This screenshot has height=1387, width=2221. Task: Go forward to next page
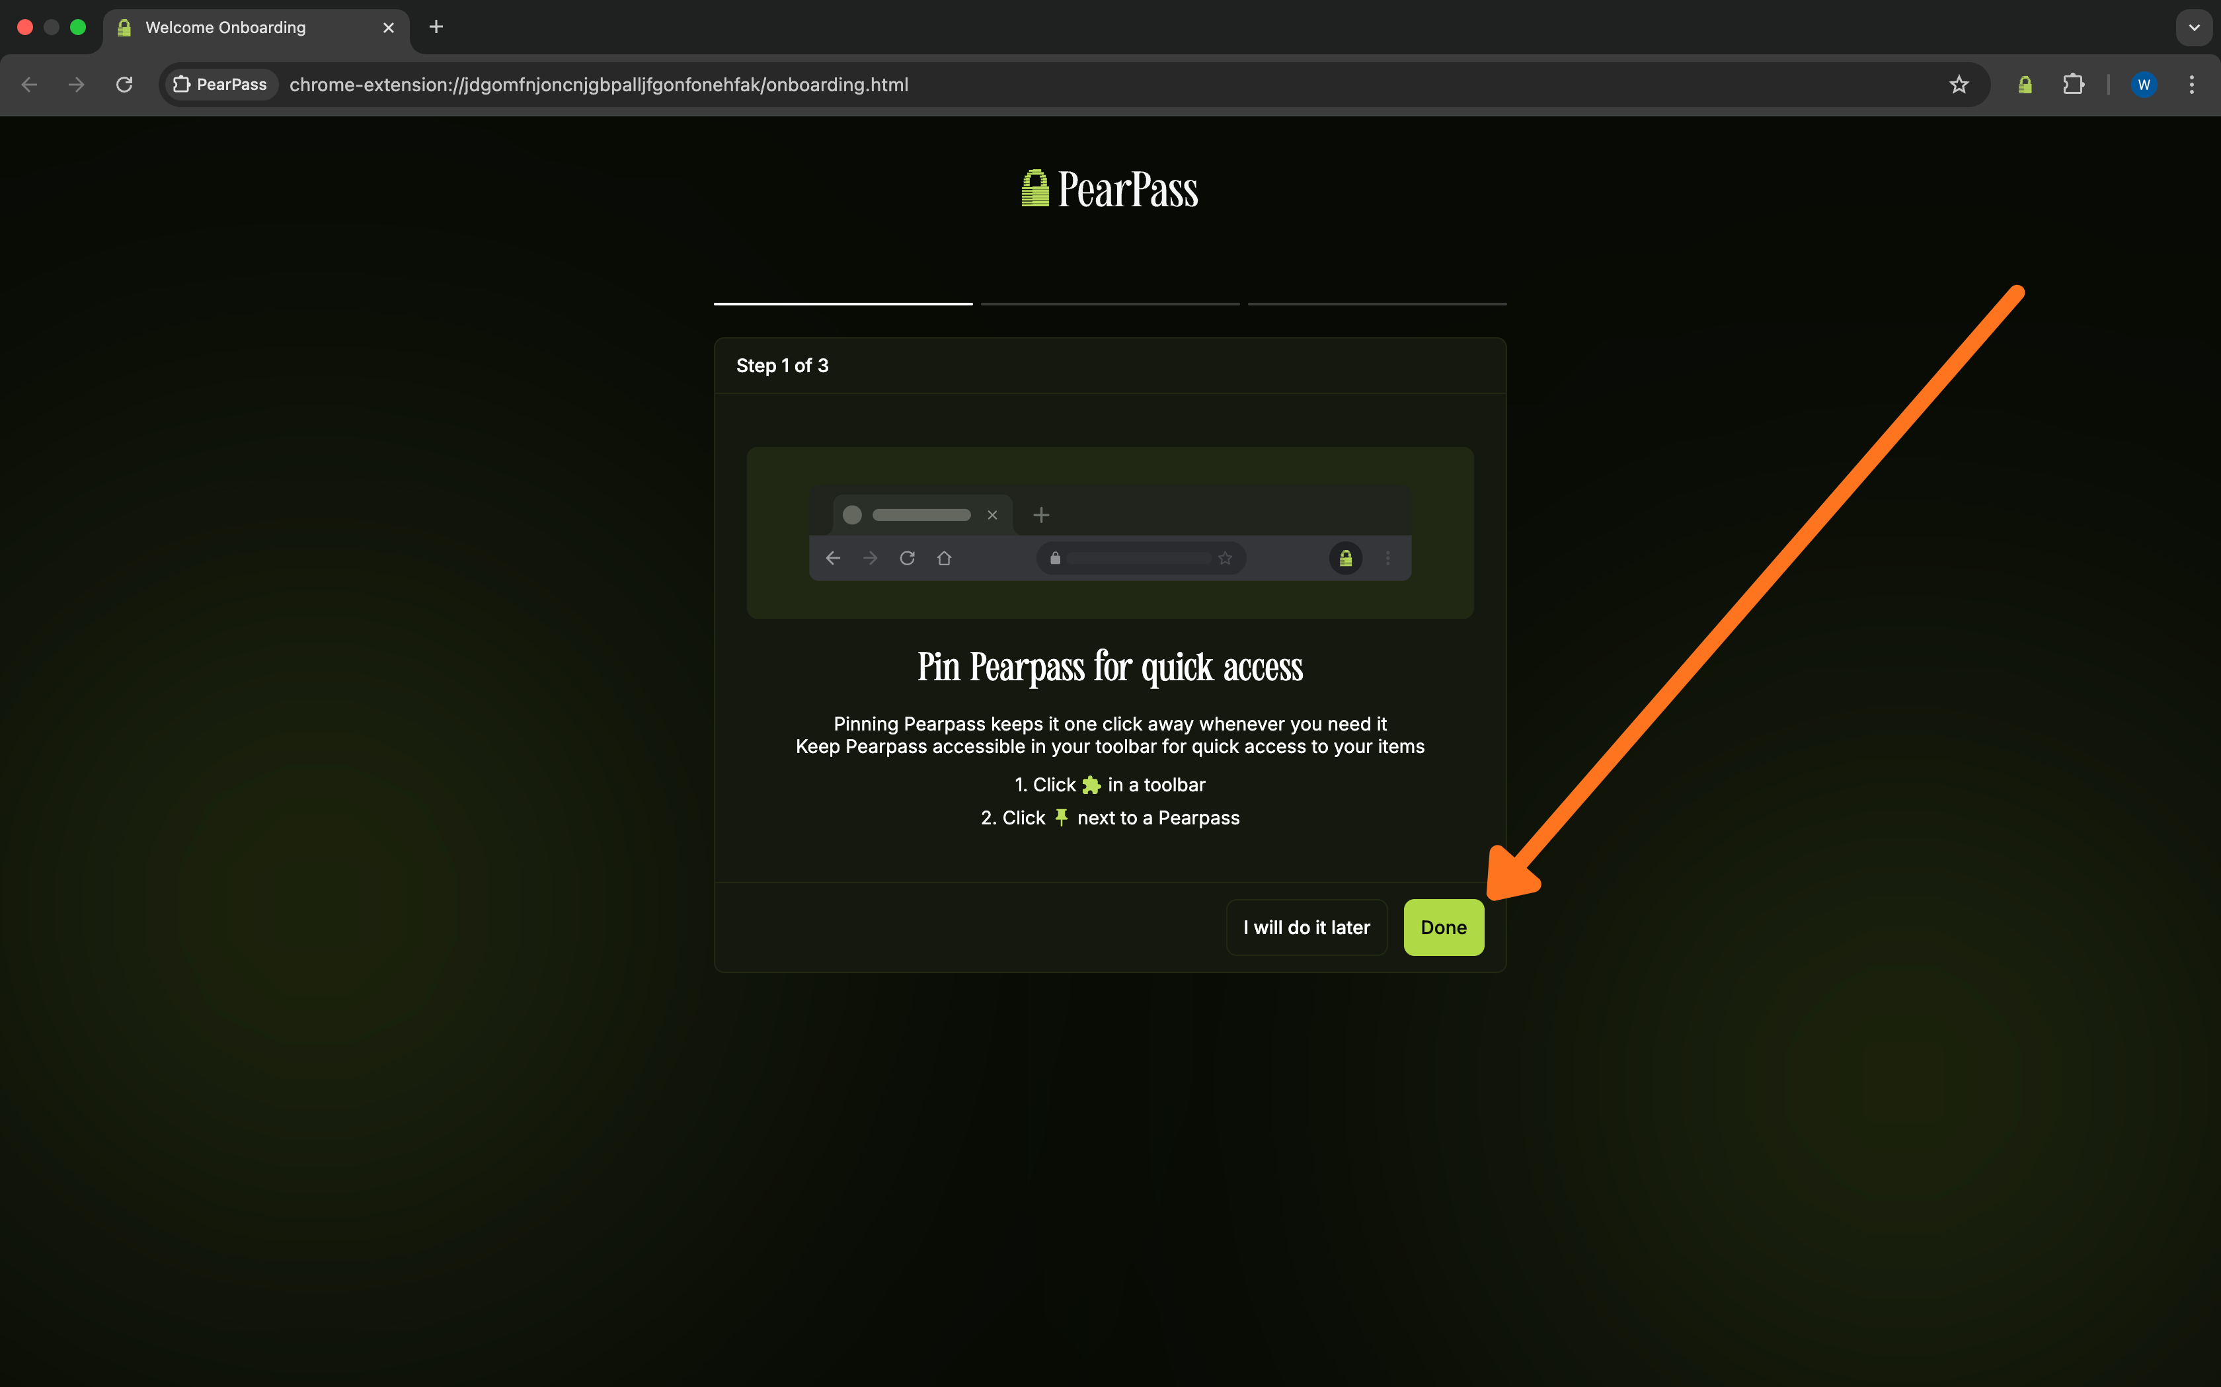77,85
